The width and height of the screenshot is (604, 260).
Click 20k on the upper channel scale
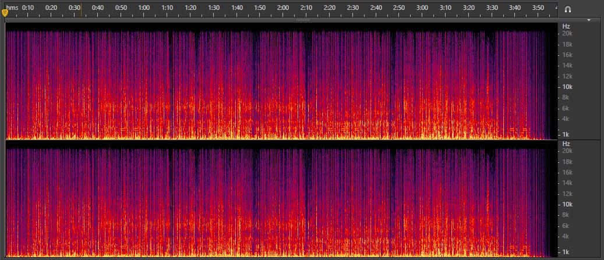pyautogui.click(x=568, y=34)
